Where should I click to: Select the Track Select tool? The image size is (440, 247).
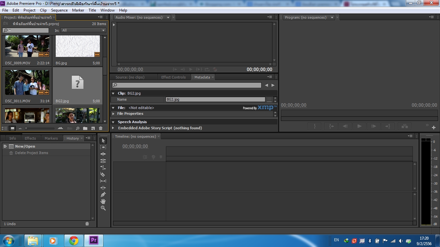[x=103, y=147]
